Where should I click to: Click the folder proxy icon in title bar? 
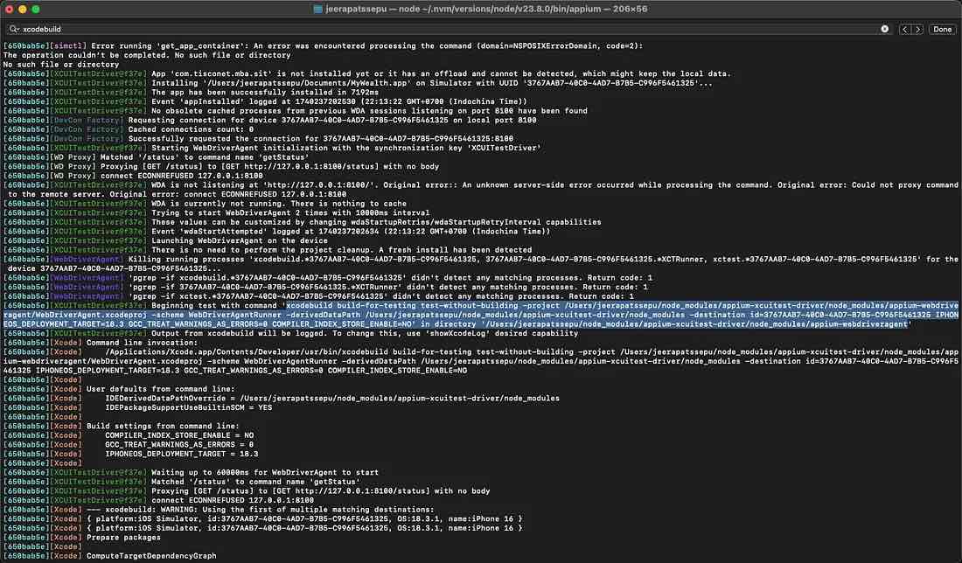(x=317, y=9)
